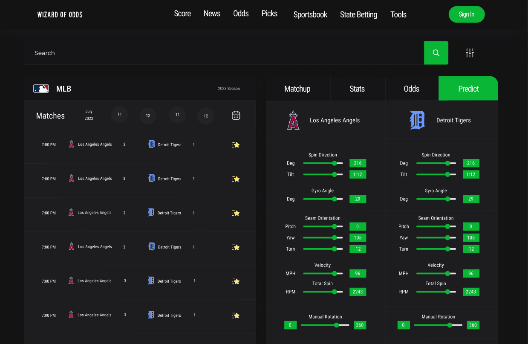Adjust Tigers Spin Direction Deg slider
The height and width of the screenshot is (344, 528).
pos(436,163)
